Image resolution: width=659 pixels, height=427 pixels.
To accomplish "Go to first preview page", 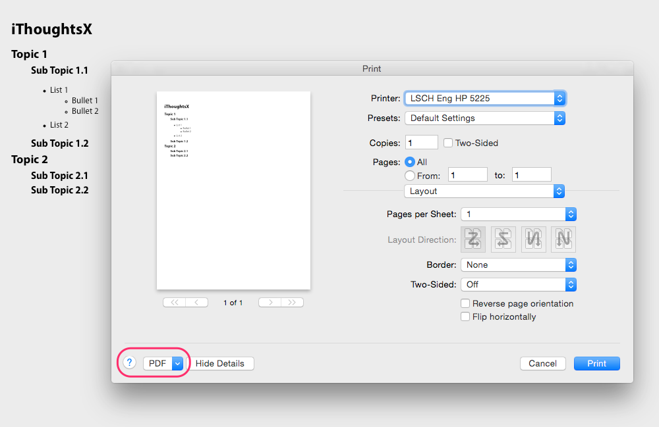I will (x=175, y=303).
